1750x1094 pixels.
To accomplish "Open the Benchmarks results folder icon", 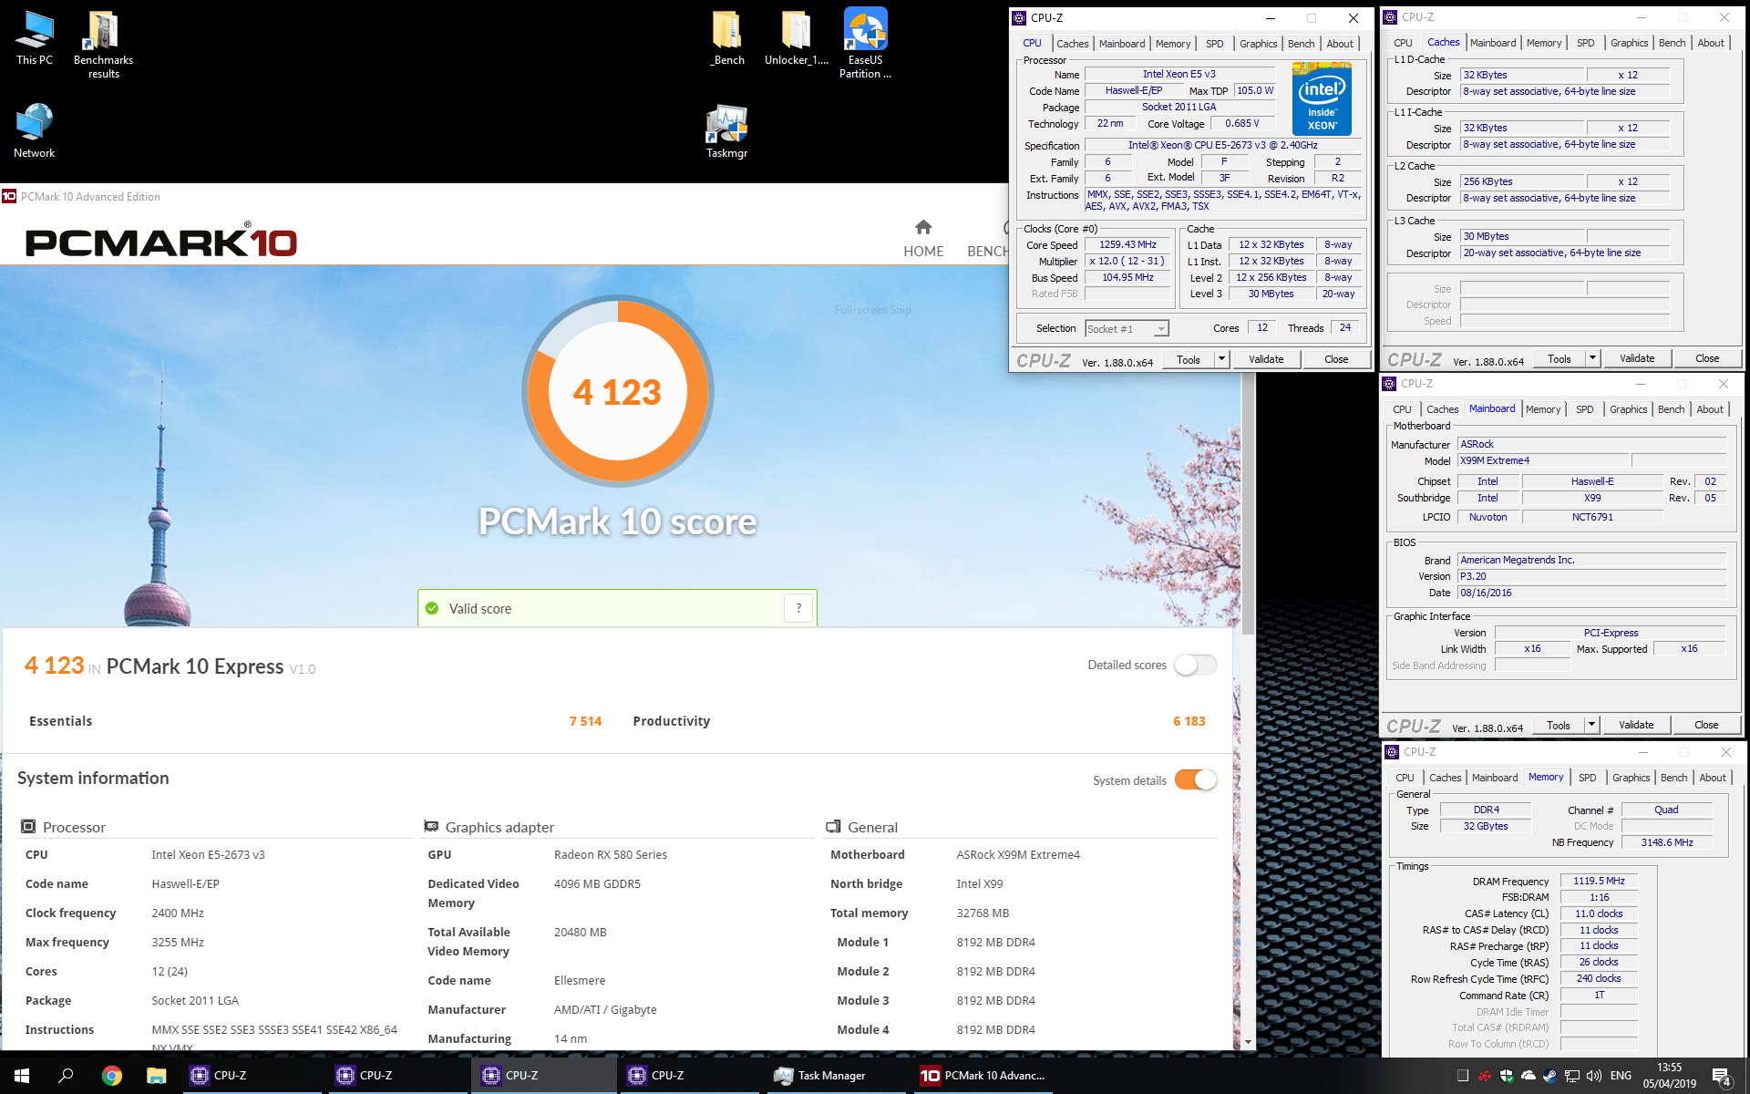I will (x=103, y=44).
